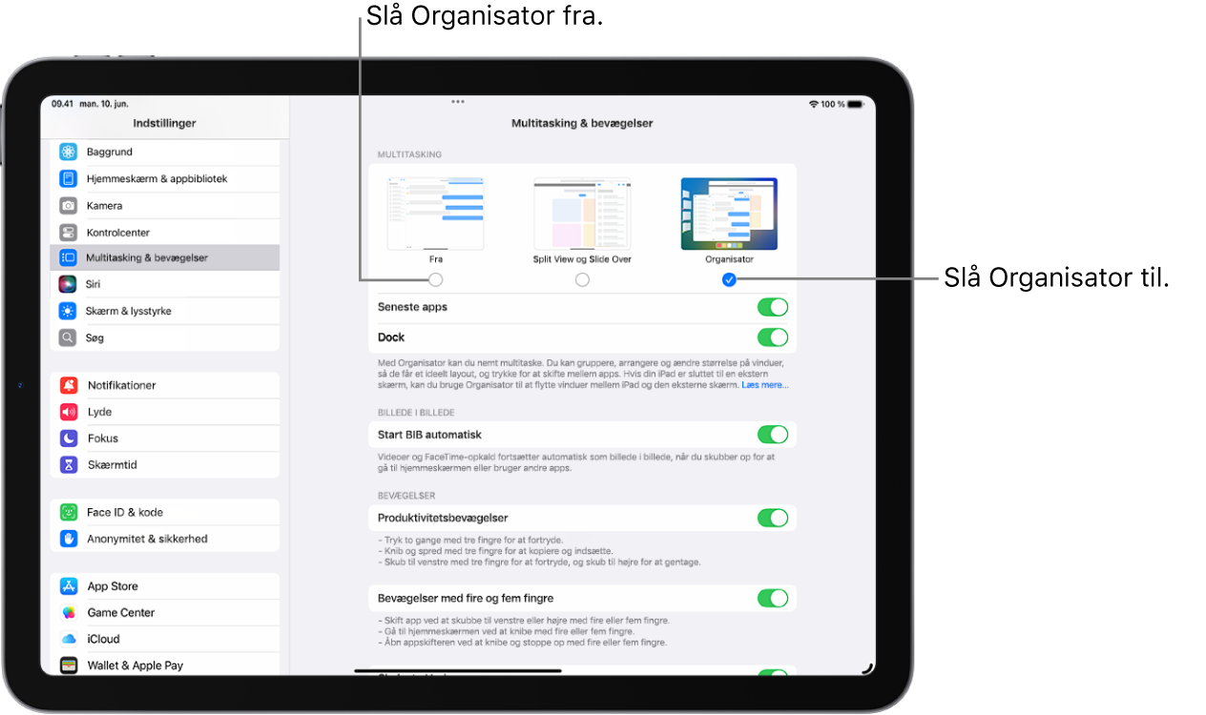
Task: Tap the three-dot multitasking menu at the top
Action: point(458,101)
